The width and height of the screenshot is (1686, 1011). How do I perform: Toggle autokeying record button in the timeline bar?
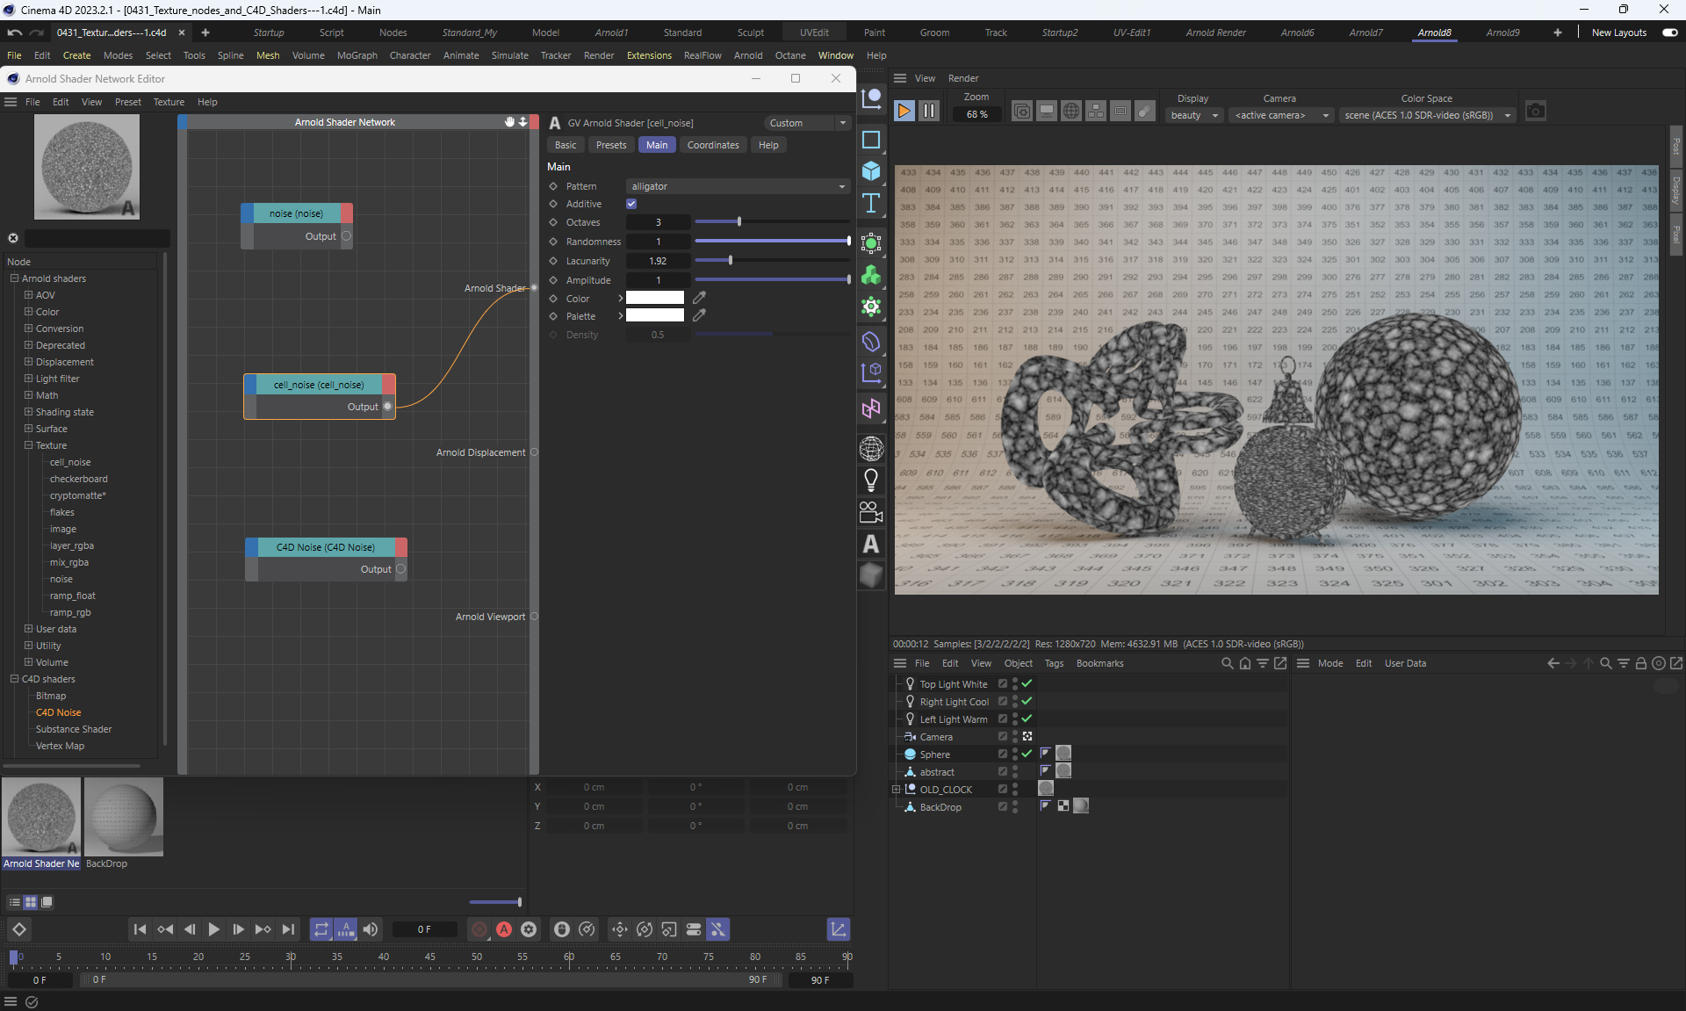pos(504,929)
